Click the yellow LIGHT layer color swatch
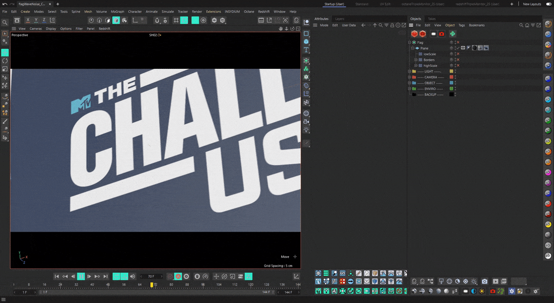 point(451,71)
